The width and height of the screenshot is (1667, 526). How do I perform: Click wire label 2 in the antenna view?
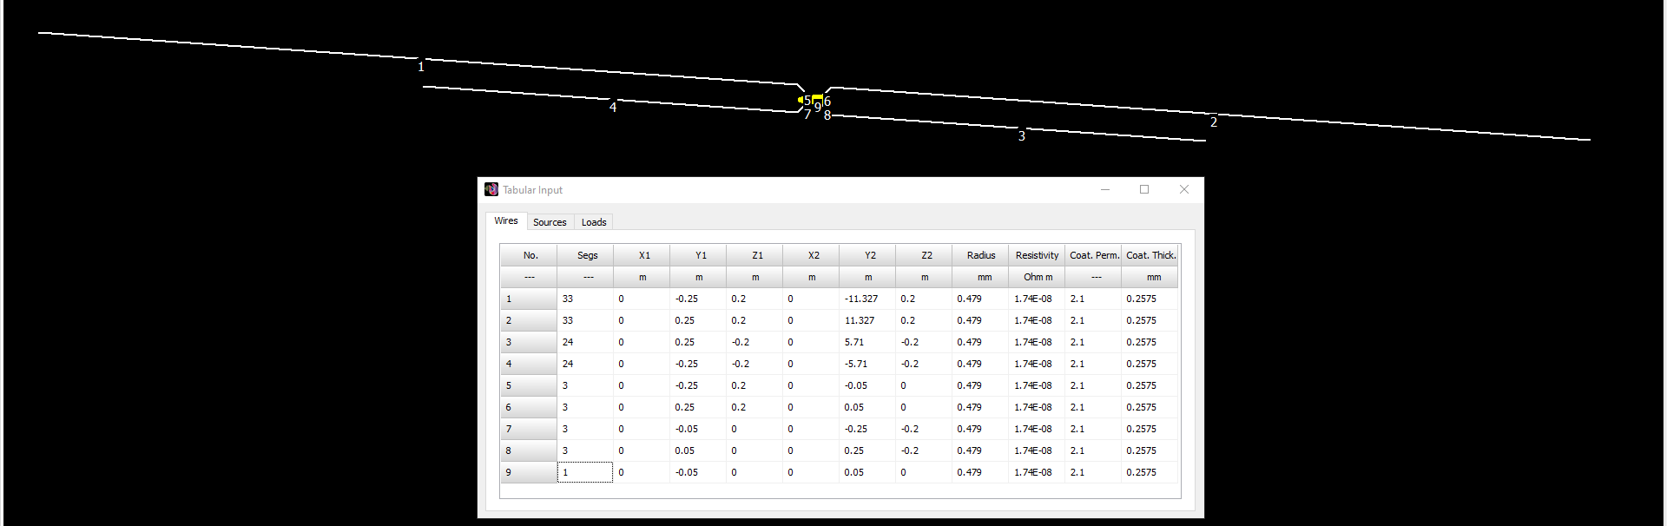(x=1214, y=122)
